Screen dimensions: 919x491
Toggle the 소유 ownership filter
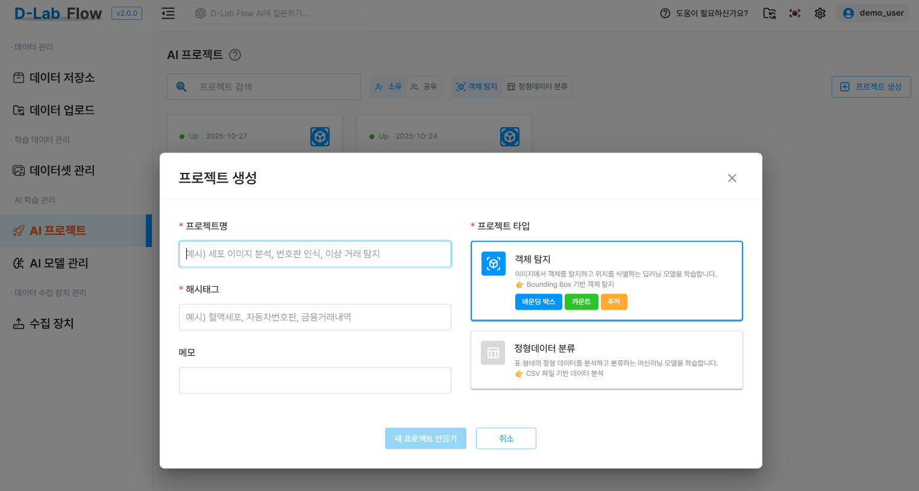[388, 86]
